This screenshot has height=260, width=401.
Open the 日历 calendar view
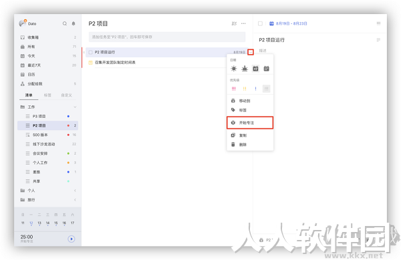click(x=48, y=75)
